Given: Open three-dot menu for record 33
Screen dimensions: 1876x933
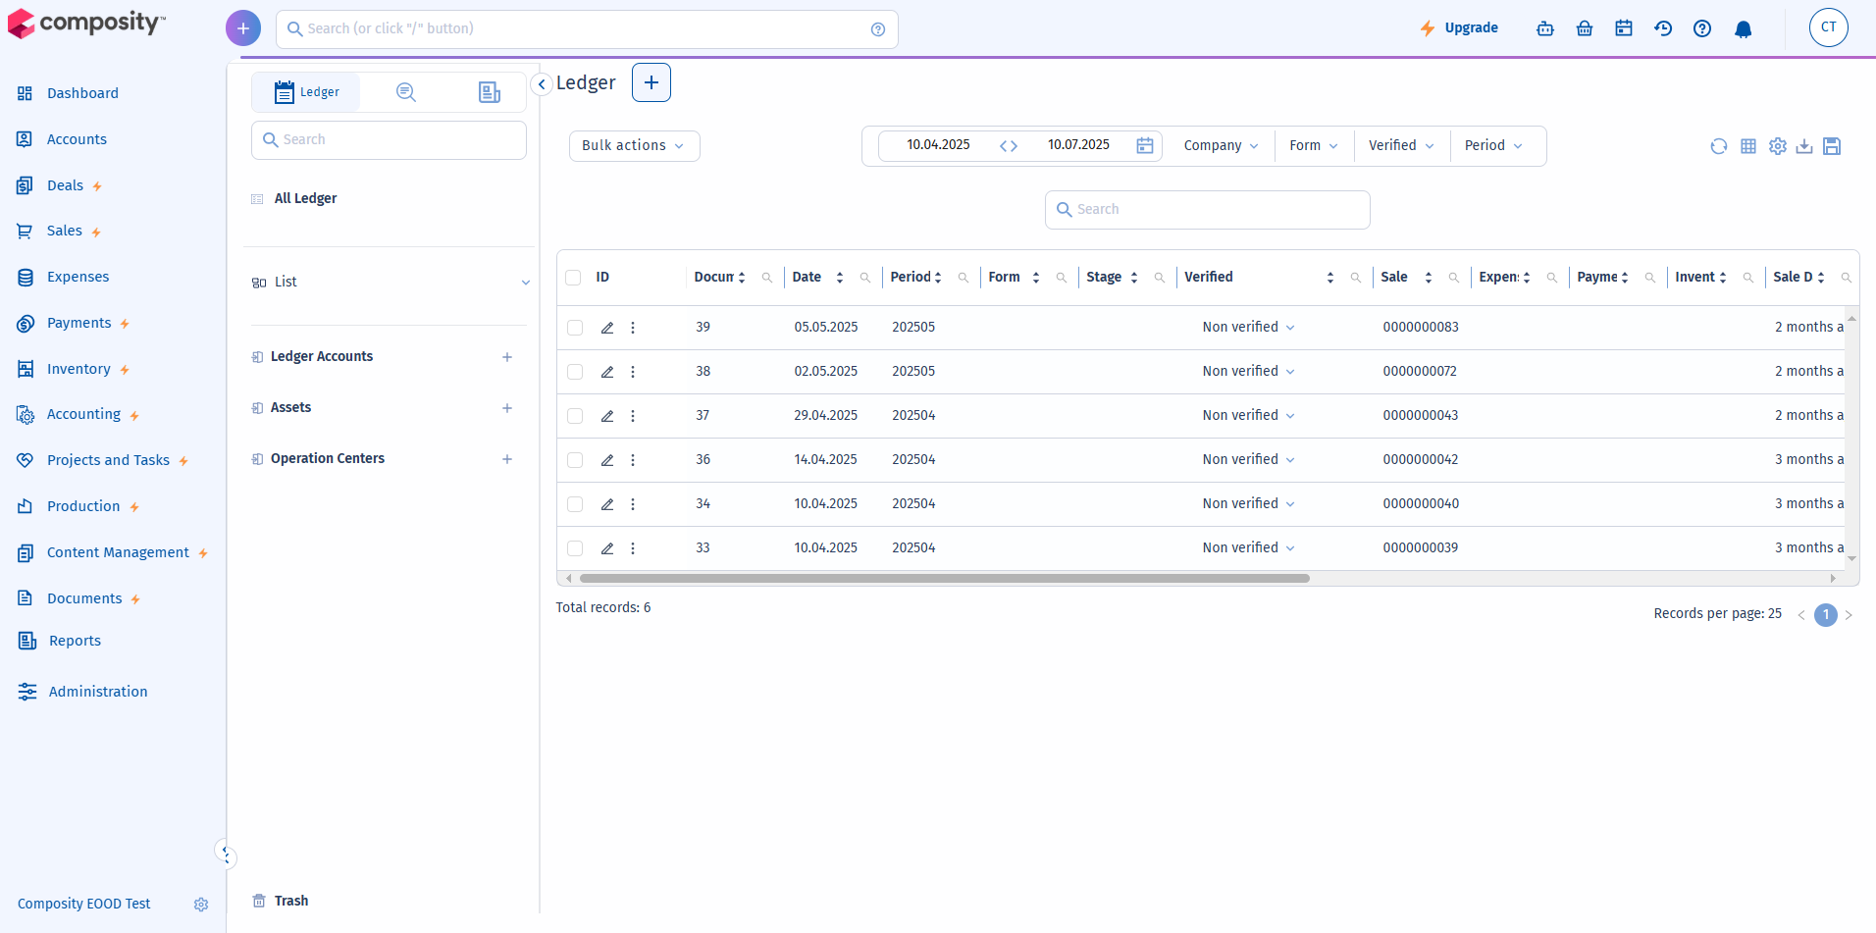Looking at the screenshot, I should pos(633,548).
